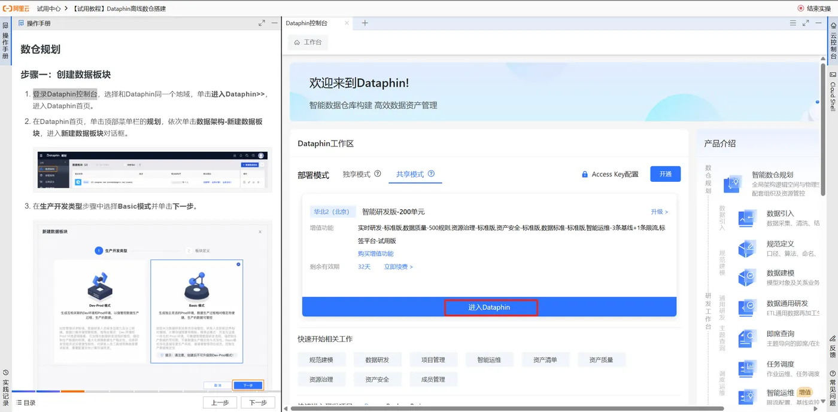Click the 规范定义 product icon
838x412 pixels.
coord(748,248)
